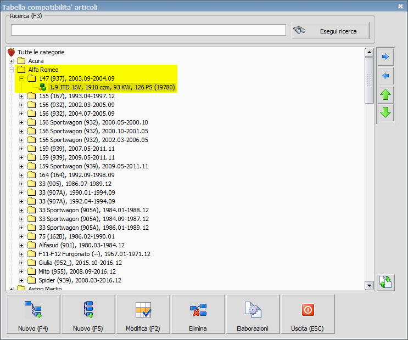
Task: Select 159 (939), 2009.05-2011.11
Action: click(x=77, y=157)
